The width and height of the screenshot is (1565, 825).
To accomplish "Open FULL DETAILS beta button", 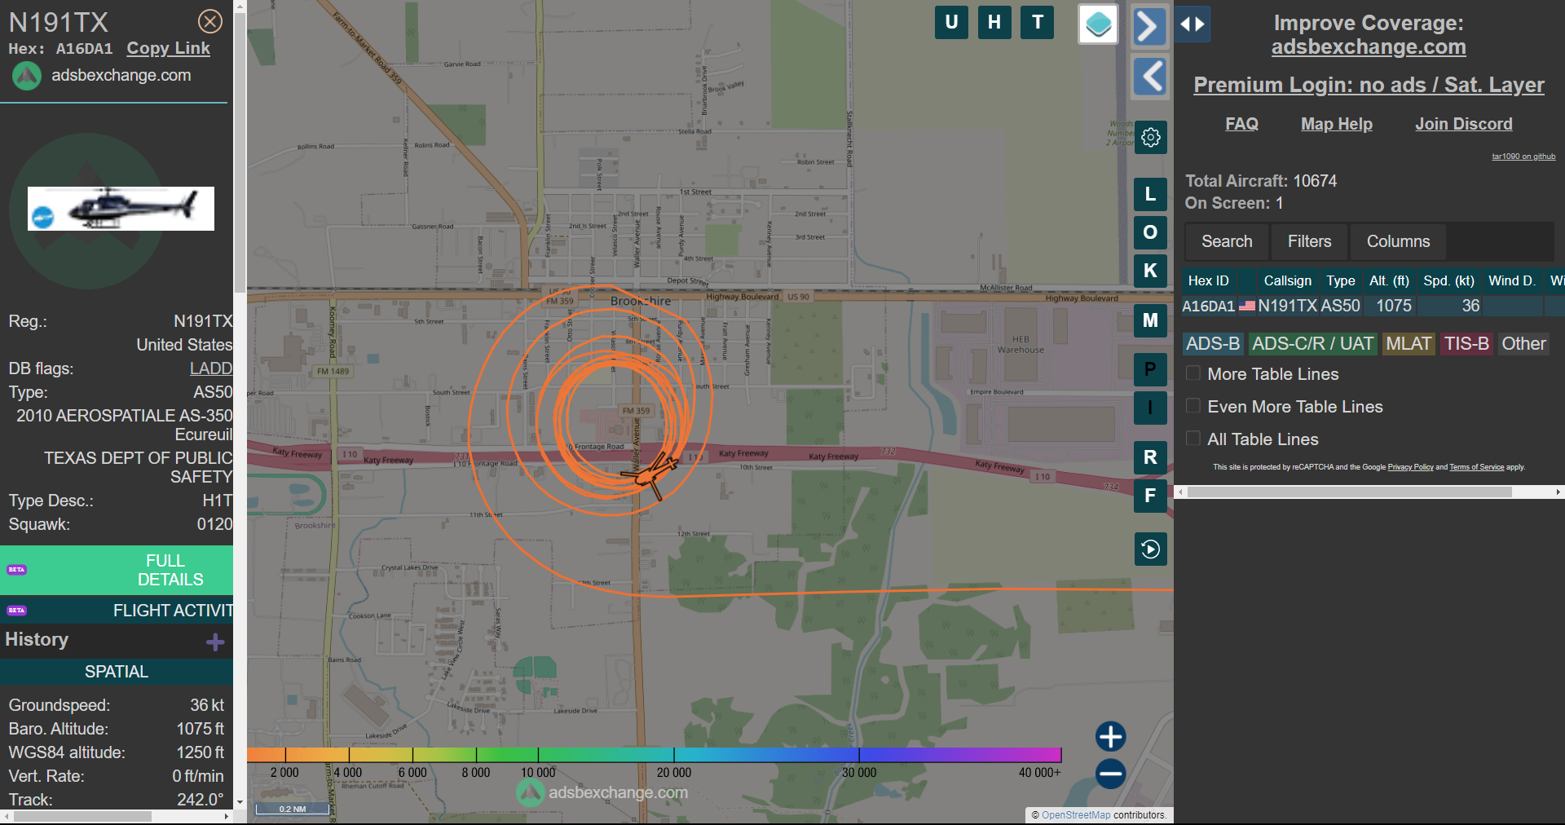I will pos(117,570).
